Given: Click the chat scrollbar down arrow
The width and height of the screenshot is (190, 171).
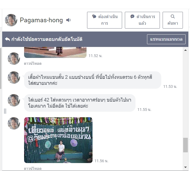Looking at the screenshot, I should (185, 167).
